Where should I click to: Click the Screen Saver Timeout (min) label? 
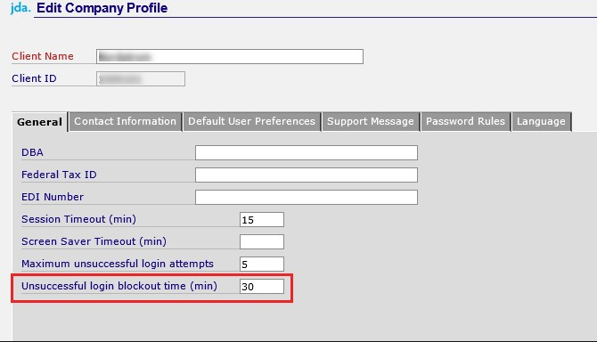94,241
